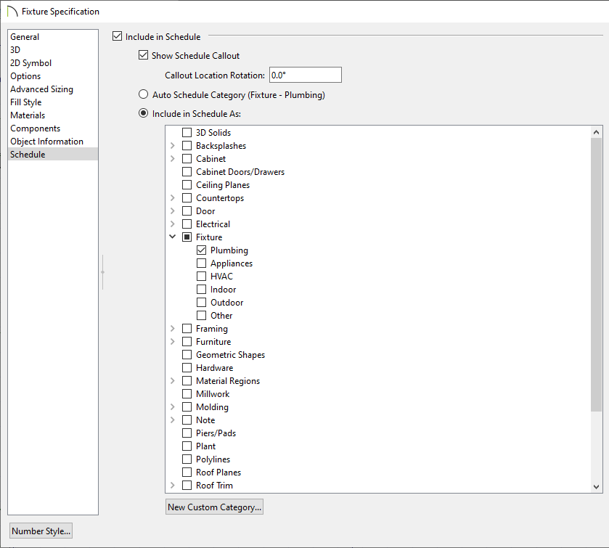
Task: Expand the Door tree node
Action: tap(173, 211)
